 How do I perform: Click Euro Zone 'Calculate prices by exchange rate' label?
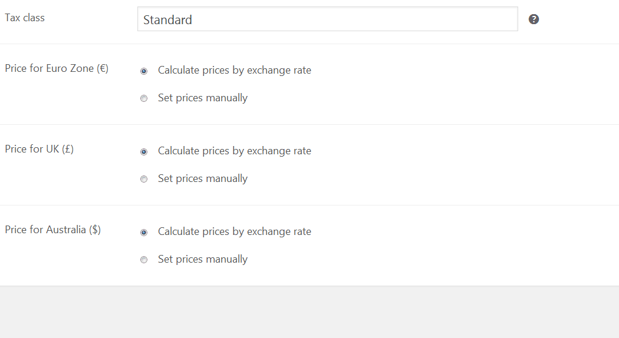coord(234,71)
